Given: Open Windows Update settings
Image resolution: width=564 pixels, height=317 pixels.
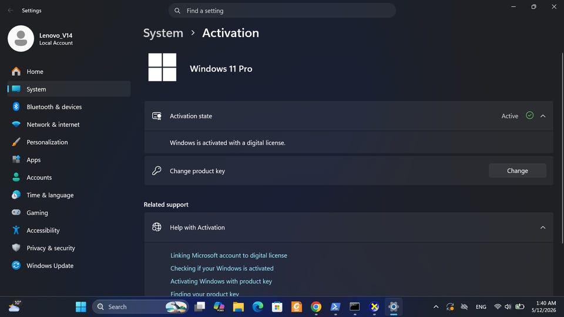Looking at the screenshot, I should 69,265.
